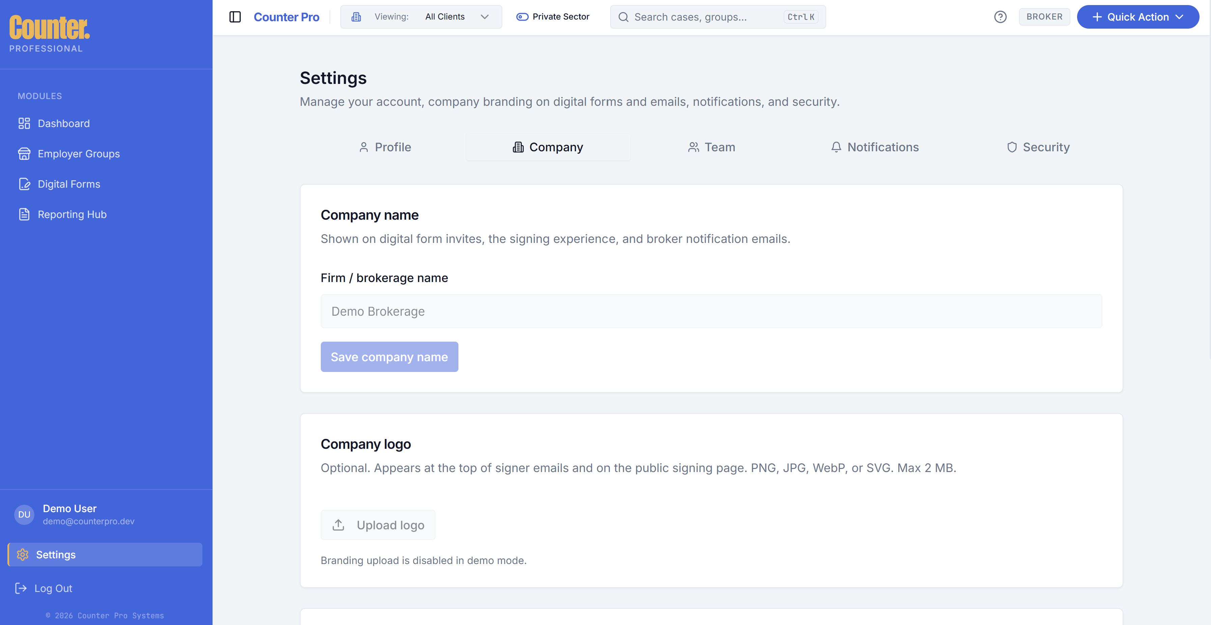This screenshot has height=625, width=1211.
Task: Click the Settings gear in sidebar
Action: 23,555
